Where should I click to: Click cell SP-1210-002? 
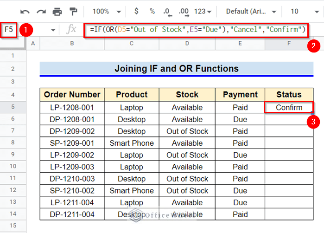click(x=72, y=191)
